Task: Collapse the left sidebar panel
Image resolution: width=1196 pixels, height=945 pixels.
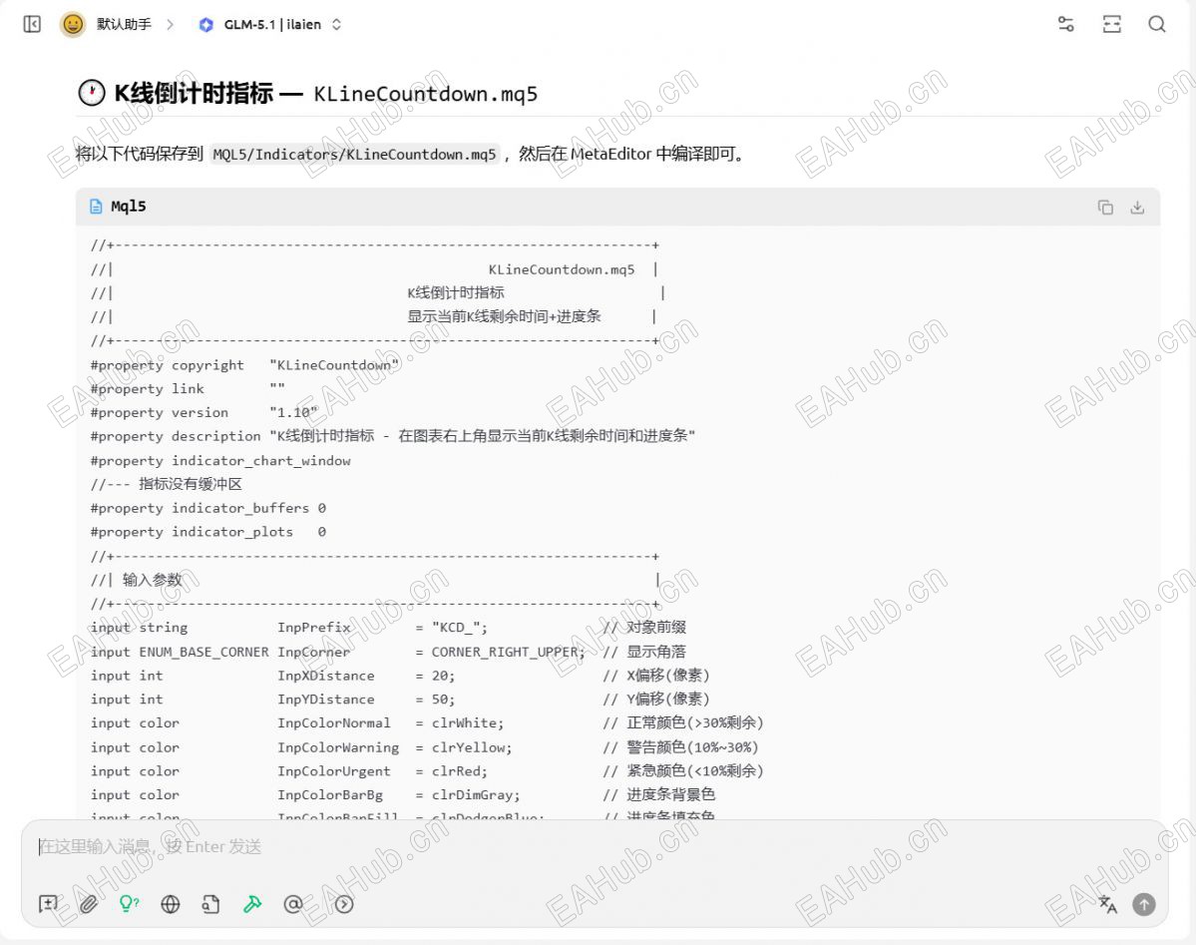Action: 32,24
